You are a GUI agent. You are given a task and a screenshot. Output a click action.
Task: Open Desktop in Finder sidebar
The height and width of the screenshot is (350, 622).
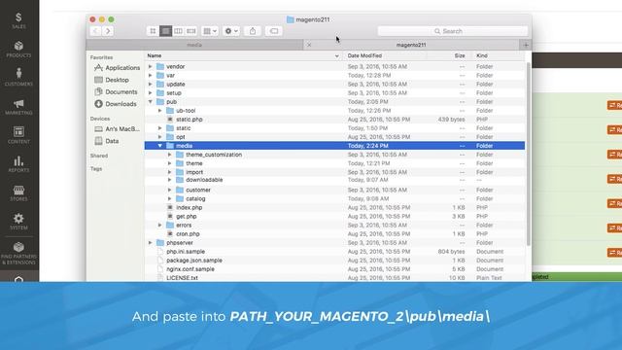tap(112, 80)
